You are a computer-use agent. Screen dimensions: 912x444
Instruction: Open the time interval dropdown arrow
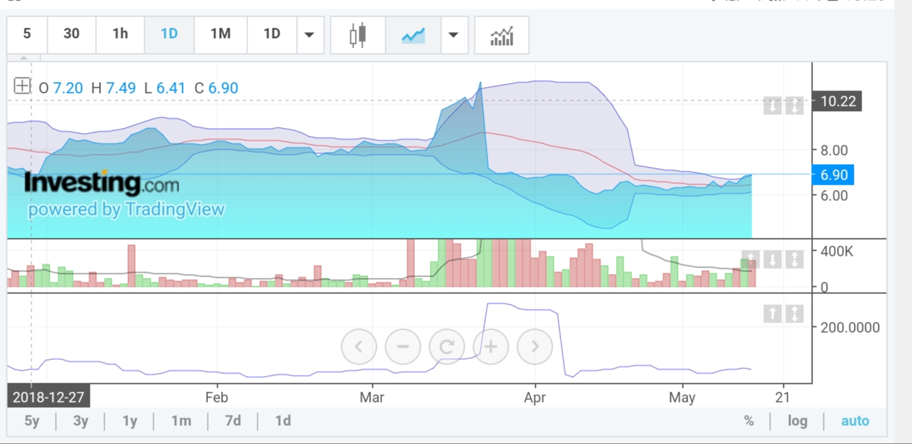(x=310, y=35)
